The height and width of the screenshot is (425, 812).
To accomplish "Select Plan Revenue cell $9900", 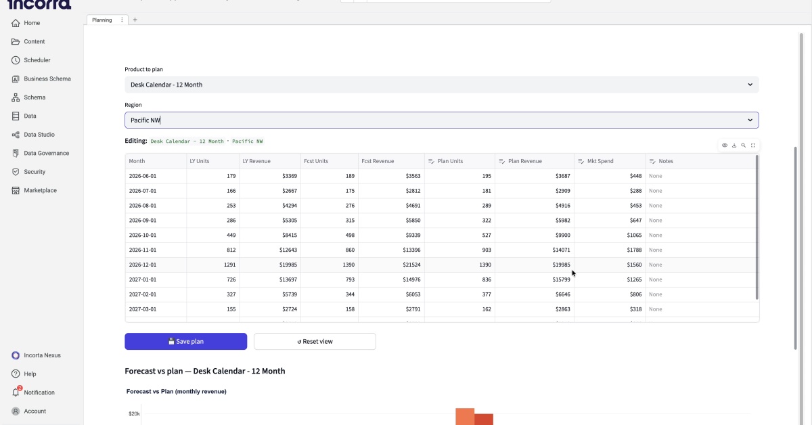I will coord(535,235).
